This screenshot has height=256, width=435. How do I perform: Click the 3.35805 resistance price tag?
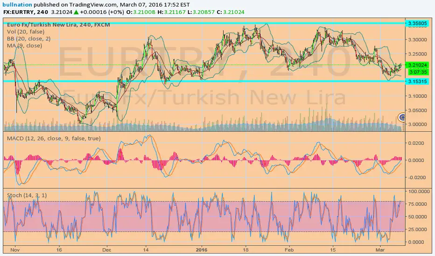click(417, 23)
